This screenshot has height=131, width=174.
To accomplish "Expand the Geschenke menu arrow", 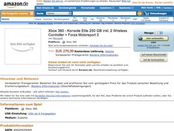I will click(x=133, y=8).
